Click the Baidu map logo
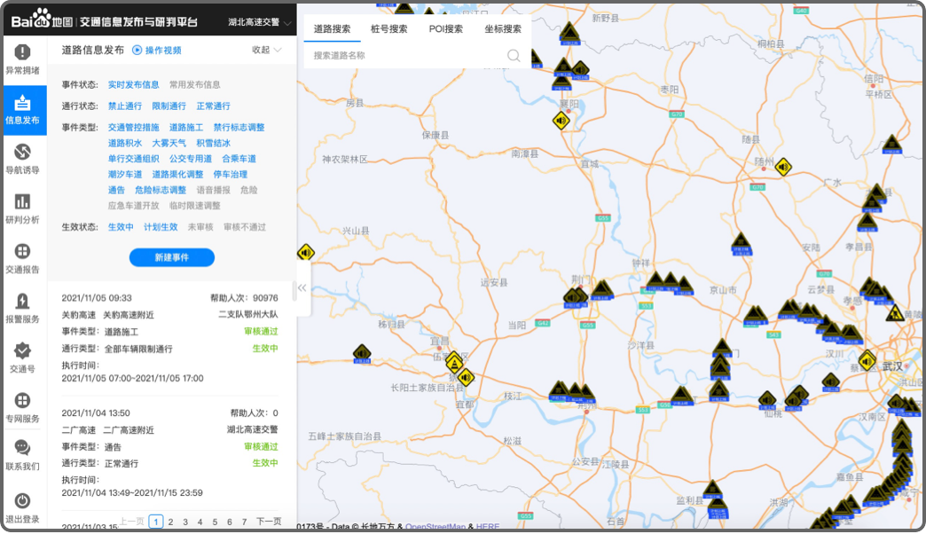 tap(42, 20)
